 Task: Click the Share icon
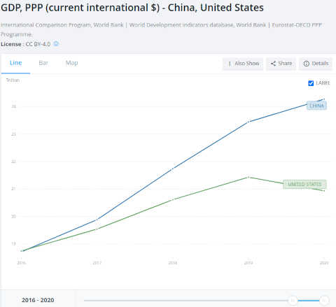[273, 64]
